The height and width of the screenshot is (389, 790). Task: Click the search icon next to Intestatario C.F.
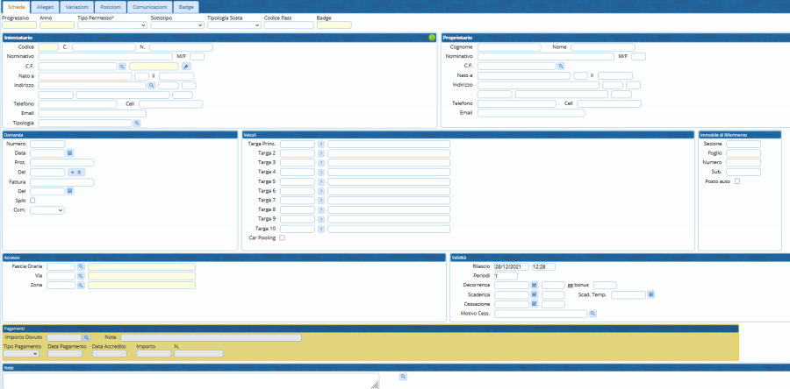click(122, 66)
